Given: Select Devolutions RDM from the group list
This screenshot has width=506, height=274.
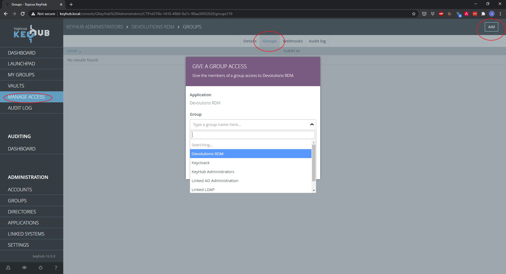Looking at the screenshot, I should click(251, 154).
